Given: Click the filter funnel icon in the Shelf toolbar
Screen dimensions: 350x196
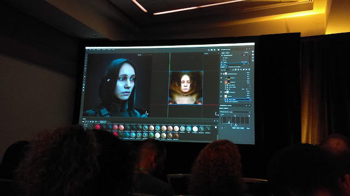Looking at the screenshot, I should click(96, 122).
